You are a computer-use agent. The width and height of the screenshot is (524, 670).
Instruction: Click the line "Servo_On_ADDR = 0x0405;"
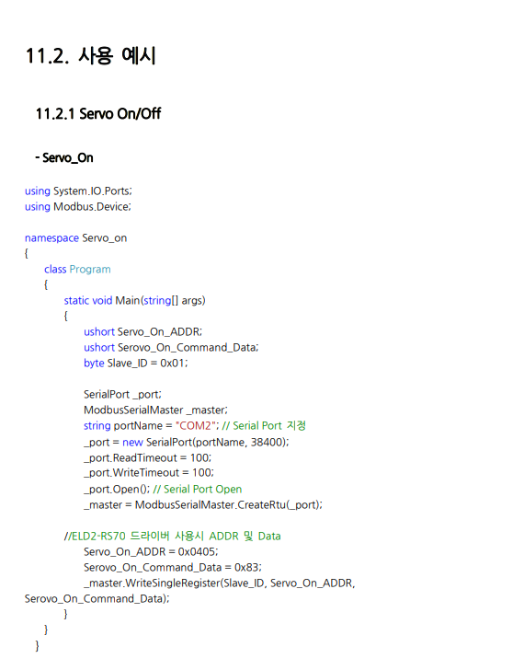coord(151,551)
